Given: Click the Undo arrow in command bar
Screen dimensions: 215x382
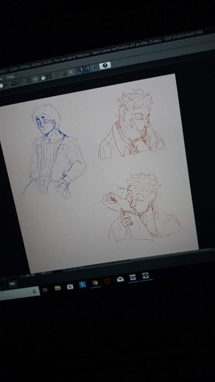Looking at the screenshot, I should [14, 84].
